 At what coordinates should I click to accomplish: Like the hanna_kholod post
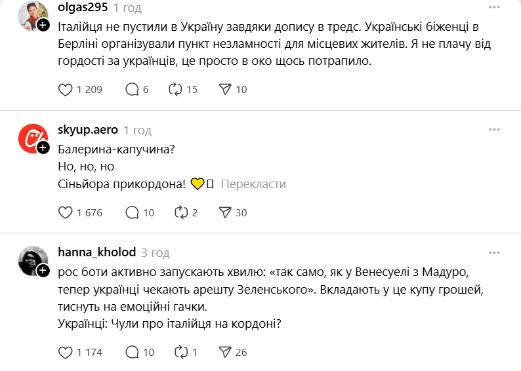(66, 352)
